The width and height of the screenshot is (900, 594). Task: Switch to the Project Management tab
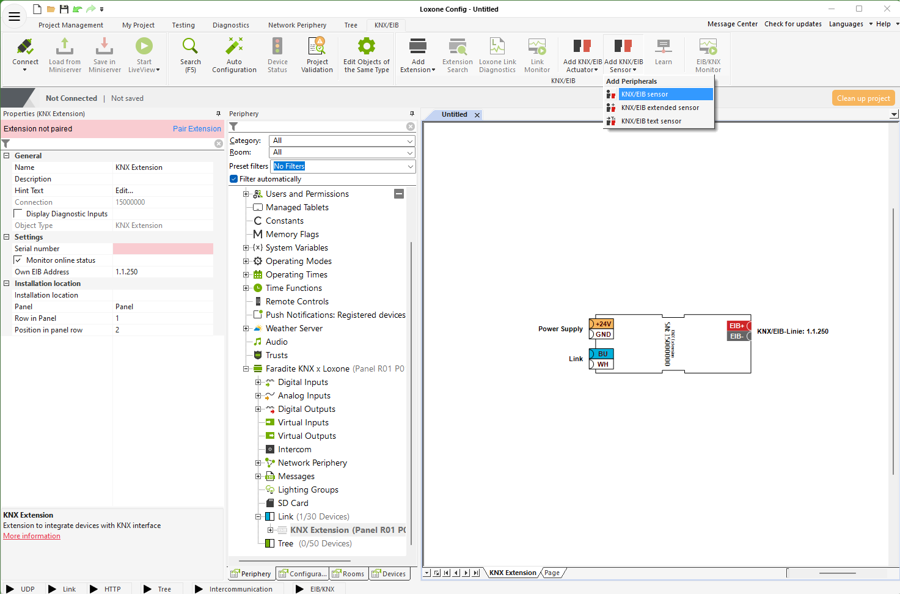point(71,25)
